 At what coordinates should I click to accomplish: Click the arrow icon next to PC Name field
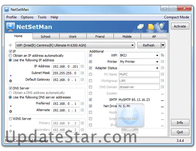162,74
